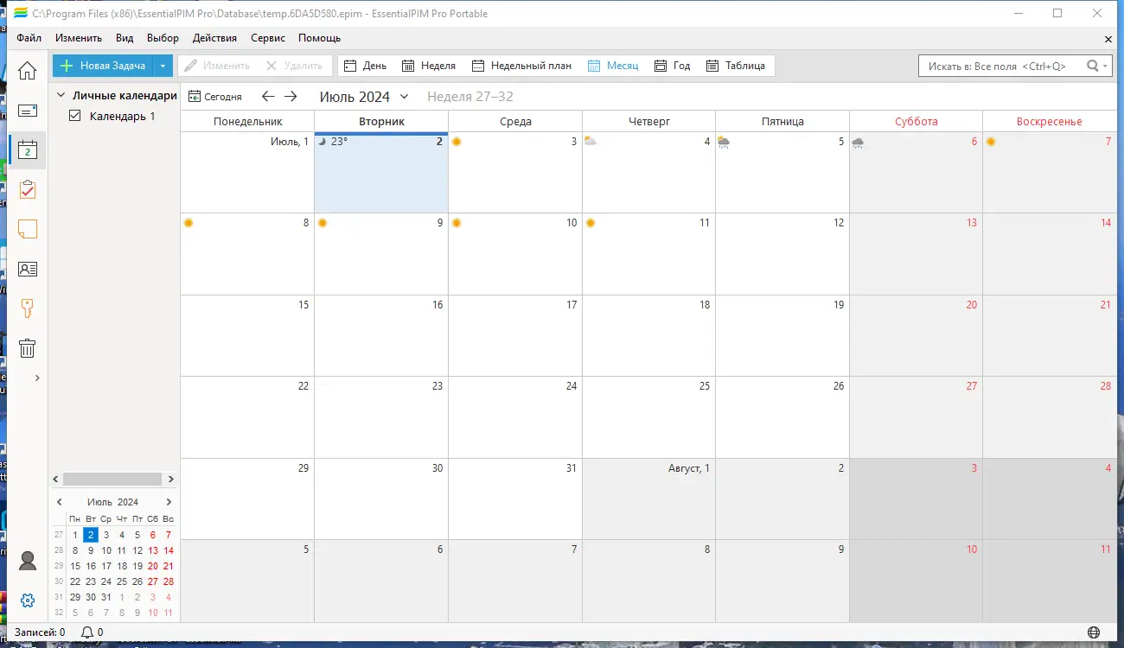
Task: Open the user account profile icon
Action: click(x=28, y=561)
